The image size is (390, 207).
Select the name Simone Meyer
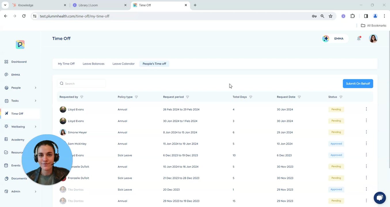pyautogui.click(x=77, y=133)
